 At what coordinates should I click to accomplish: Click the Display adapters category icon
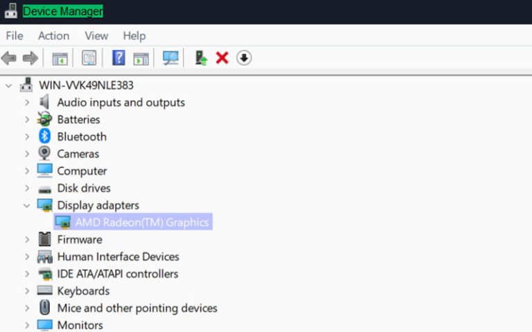click(45, 205)
